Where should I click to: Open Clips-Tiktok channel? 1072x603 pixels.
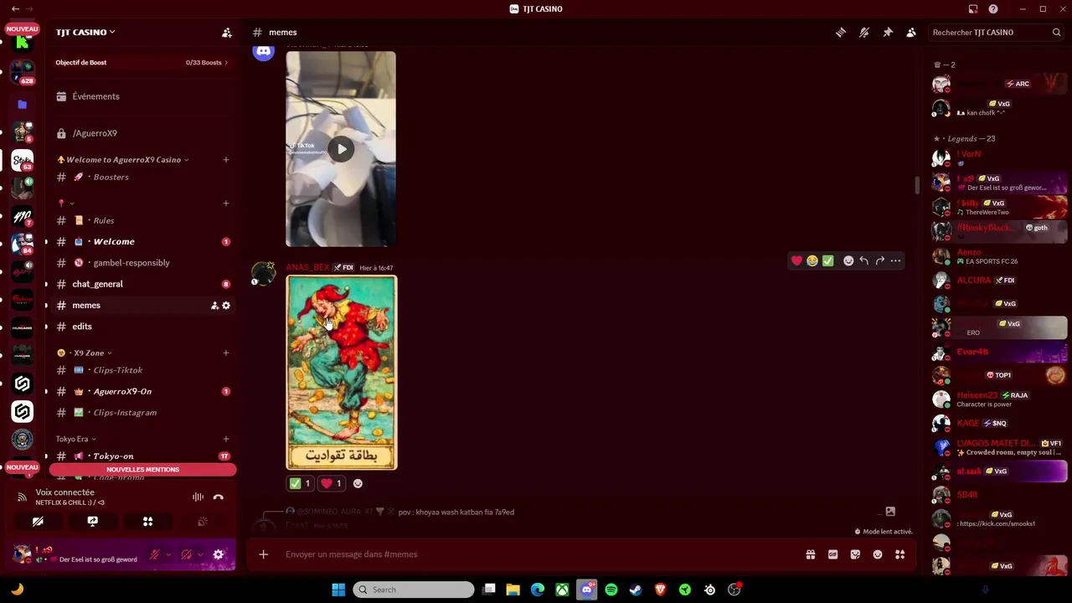point(142,370)
